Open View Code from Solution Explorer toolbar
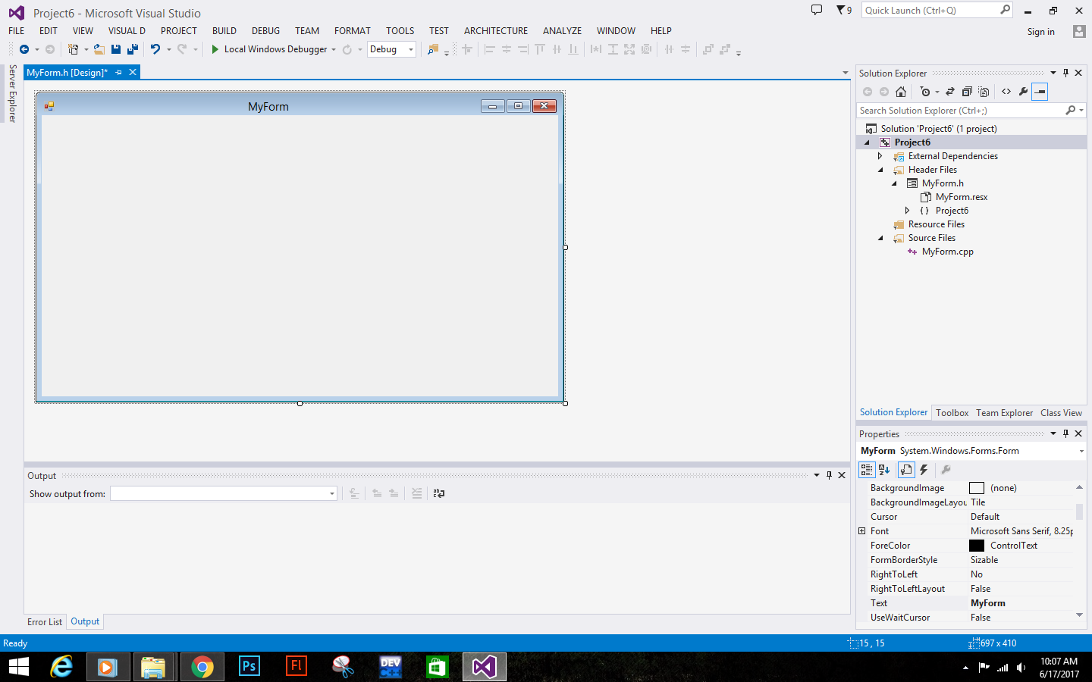Screen dimensions: 1092x682 point(1006,91)
